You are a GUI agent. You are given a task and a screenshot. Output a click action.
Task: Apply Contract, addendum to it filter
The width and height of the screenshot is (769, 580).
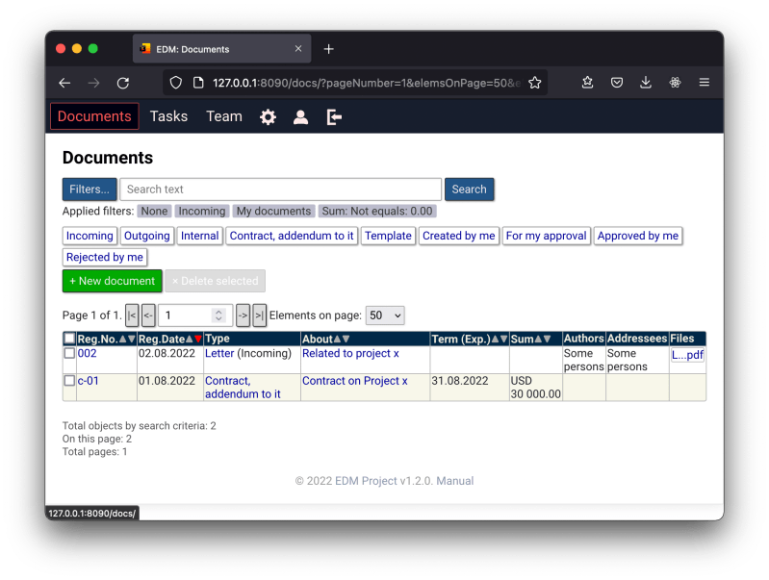coord(292,236)
